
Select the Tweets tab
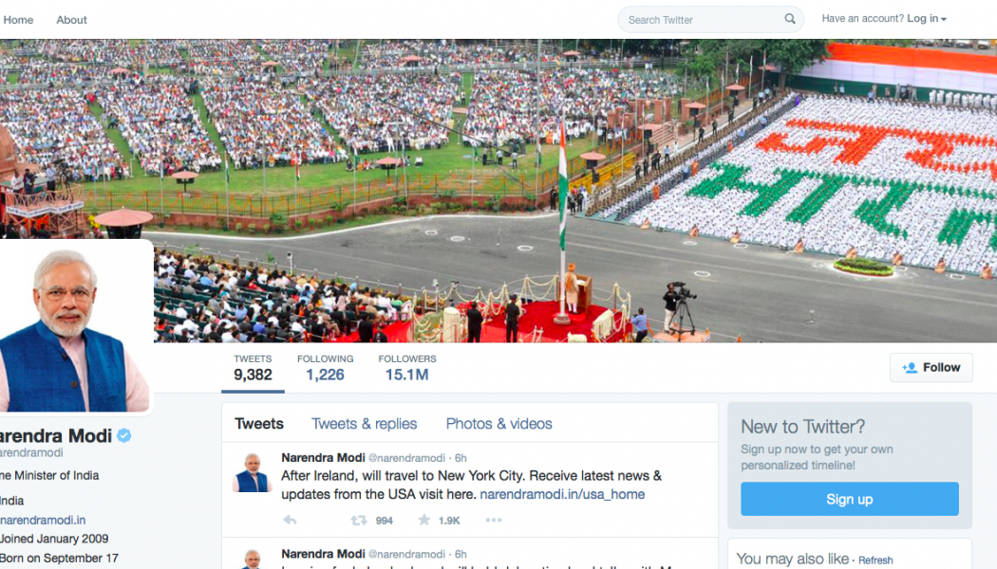click(259, 424)
